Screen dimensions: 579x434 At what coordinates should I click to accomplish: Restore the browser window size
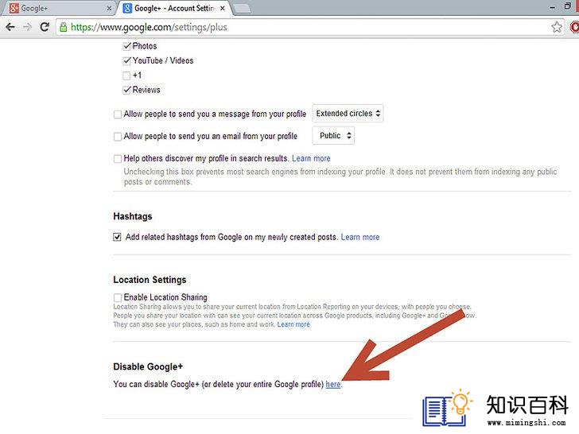(568, 6)
